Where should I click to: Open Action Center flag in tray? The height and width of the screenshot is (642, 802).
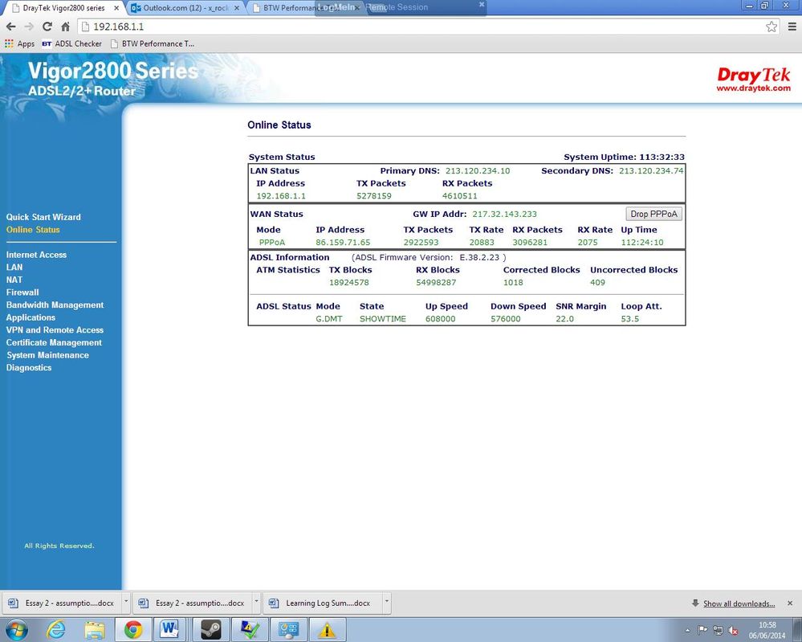pyautogui.click(x=702, y=630)
